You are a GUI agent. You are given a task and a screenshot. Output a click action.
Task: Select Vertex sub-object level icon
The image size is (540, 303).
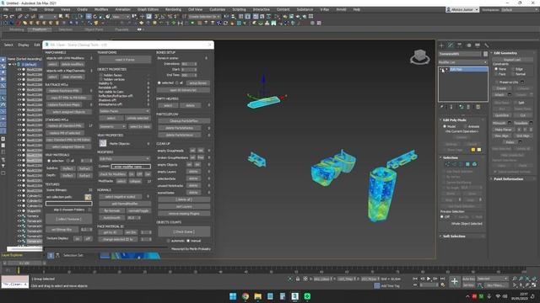[447, 164]
